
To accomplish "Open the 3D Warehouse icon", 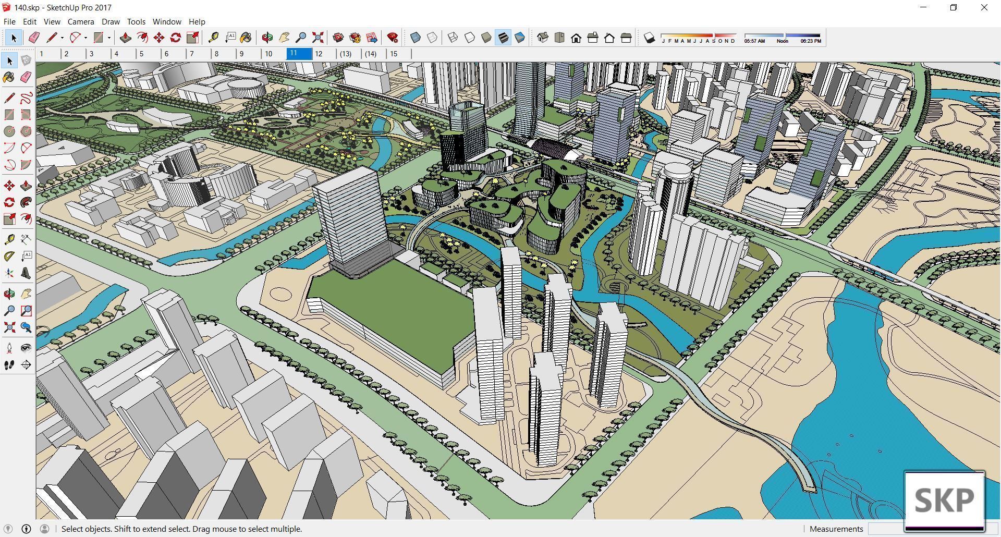I will 338,38.
